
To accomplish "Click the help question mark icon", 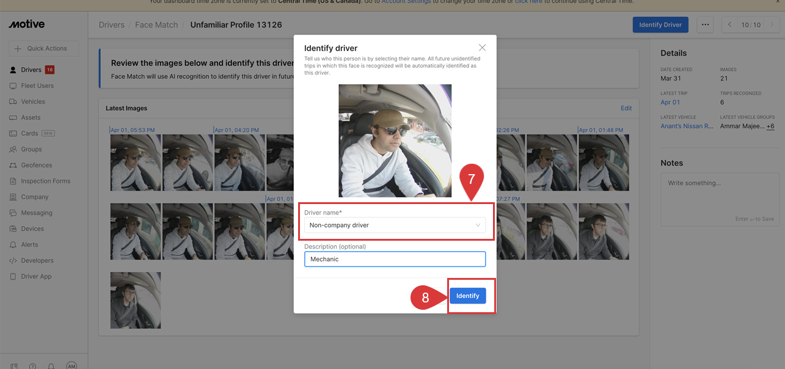I will click(32, 366).
